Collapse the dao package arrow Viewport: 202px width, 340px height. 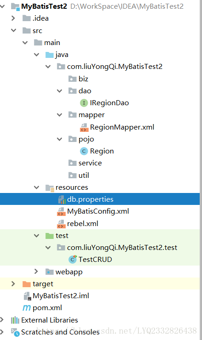coord(60,91)
